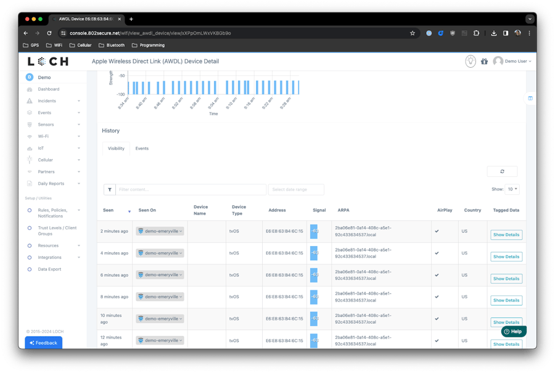Screen dimensions: 555x373
Task: Open Dashboard from sidebar
Action: click(x=49, y=89)
